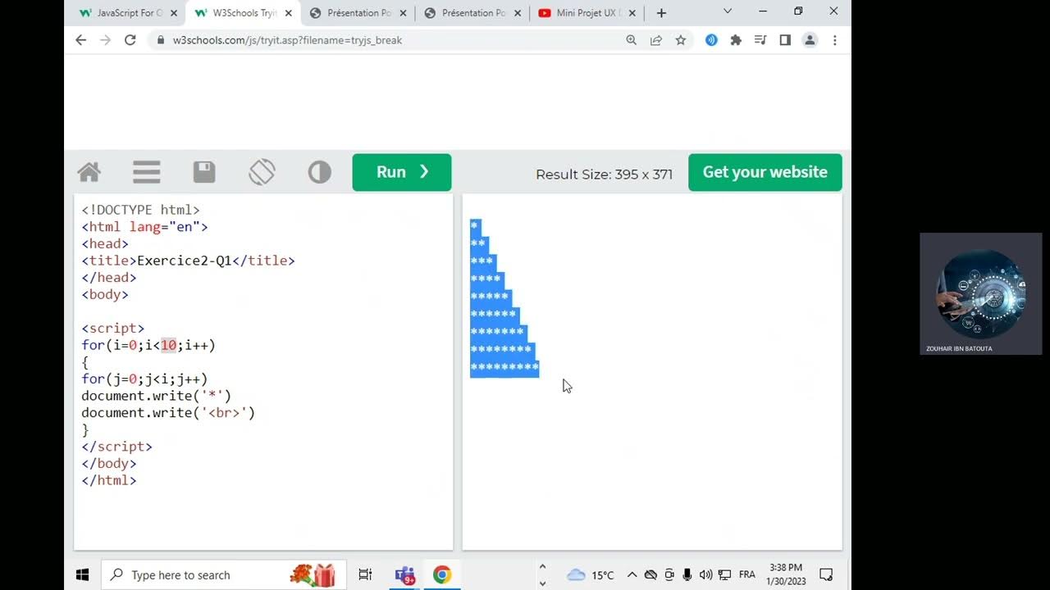The width and height of the screenshot is (1050, 590).
Task: Go to W3Schools home via house icon
Action: tap(89, 172)
